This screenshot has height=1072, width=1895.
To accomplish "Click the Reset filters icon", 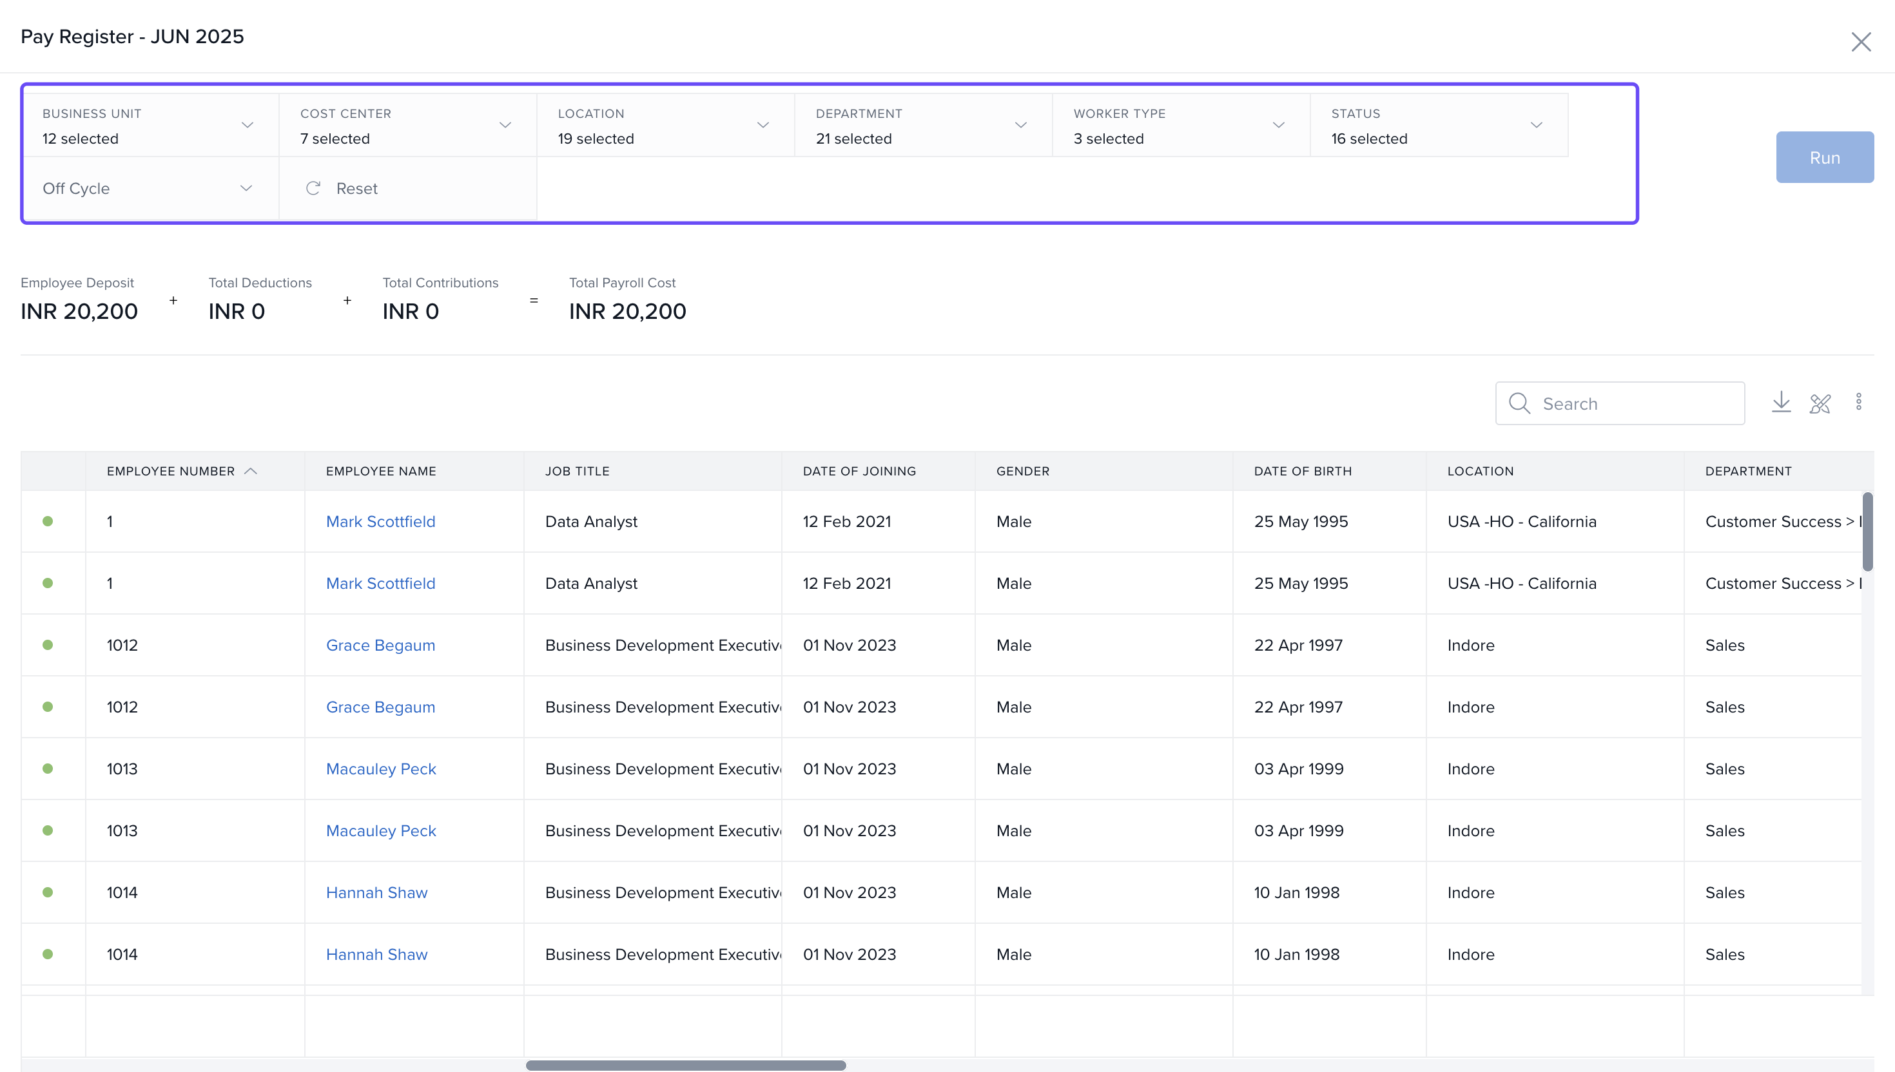I will 313,189.
